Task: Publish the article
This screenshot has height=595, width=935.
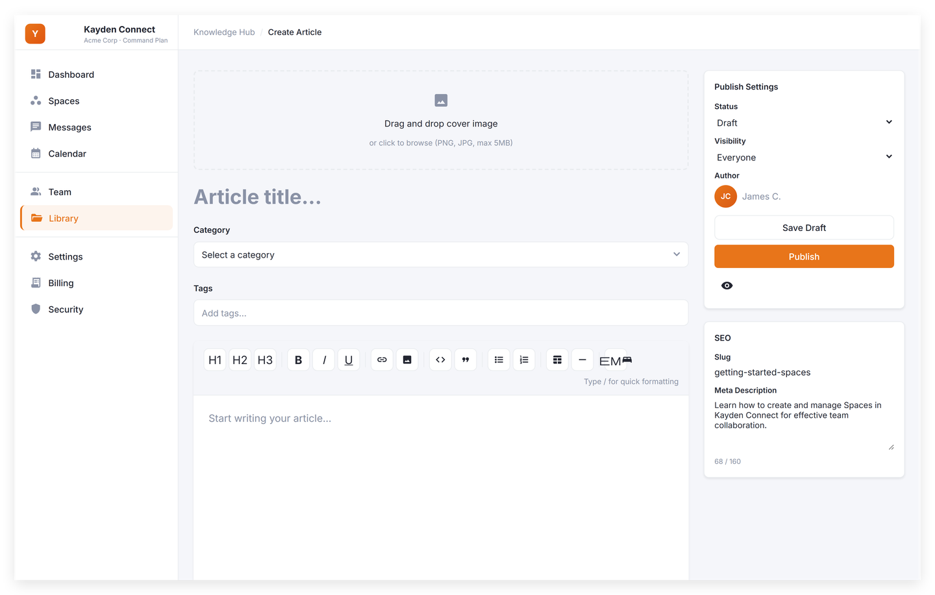Action: (804, 256)
